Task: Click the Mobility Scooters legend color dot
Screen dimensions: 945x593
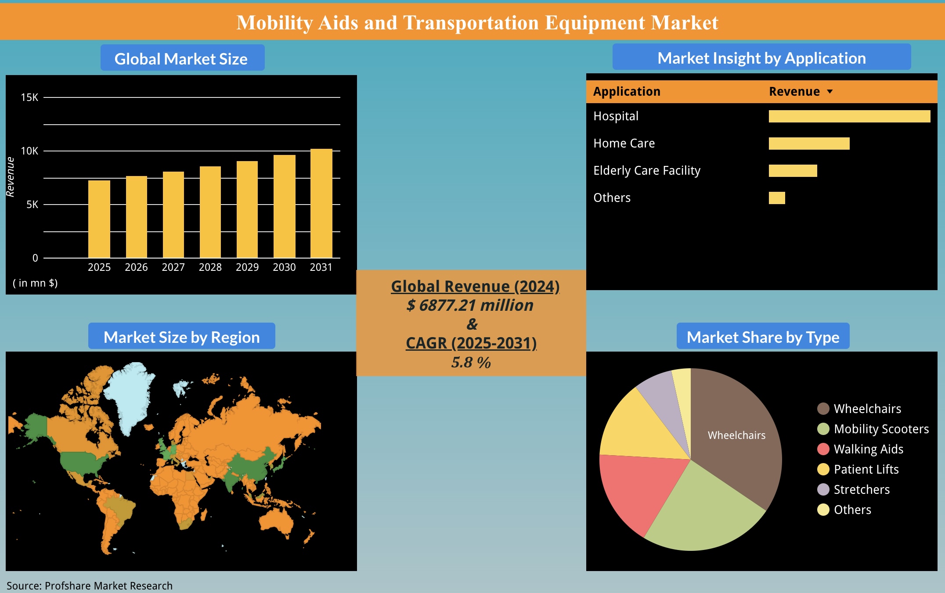Action: [823, 429]
